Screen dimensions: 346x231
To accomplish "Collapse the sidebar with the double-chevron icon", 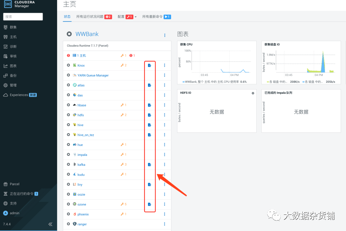I will click(x=50, y=224).
